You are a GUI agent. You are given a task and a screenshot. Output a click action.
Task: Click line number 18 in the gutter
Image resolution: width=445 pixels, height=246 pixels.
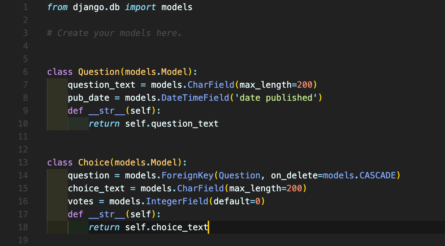coord(23,227)
